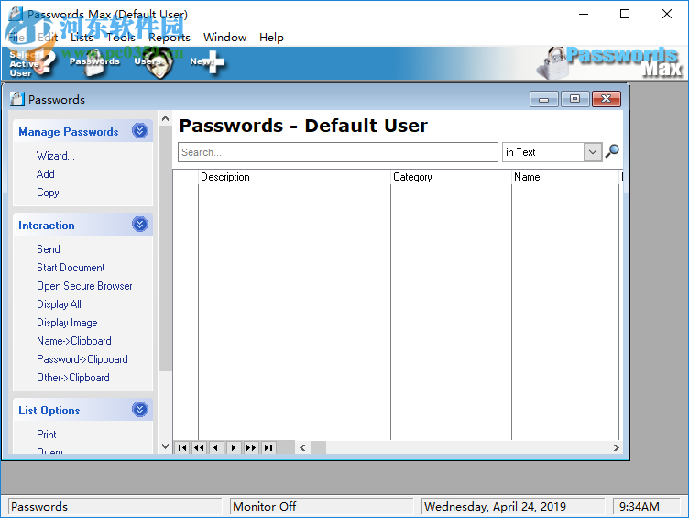689x518 pixels.
Task: Click Select Active User toolbar icon
Action: click(32, 64)
